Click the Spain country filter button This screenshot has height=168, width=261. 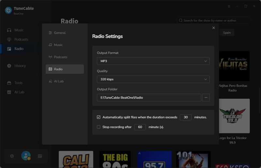coord(227,33)
